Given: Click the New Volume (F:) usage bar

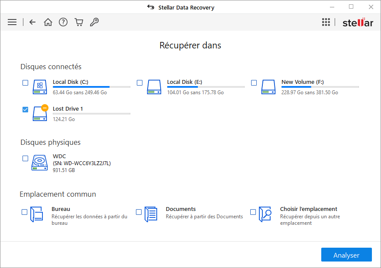Looking at the screenshot, I should pos(320,87).
